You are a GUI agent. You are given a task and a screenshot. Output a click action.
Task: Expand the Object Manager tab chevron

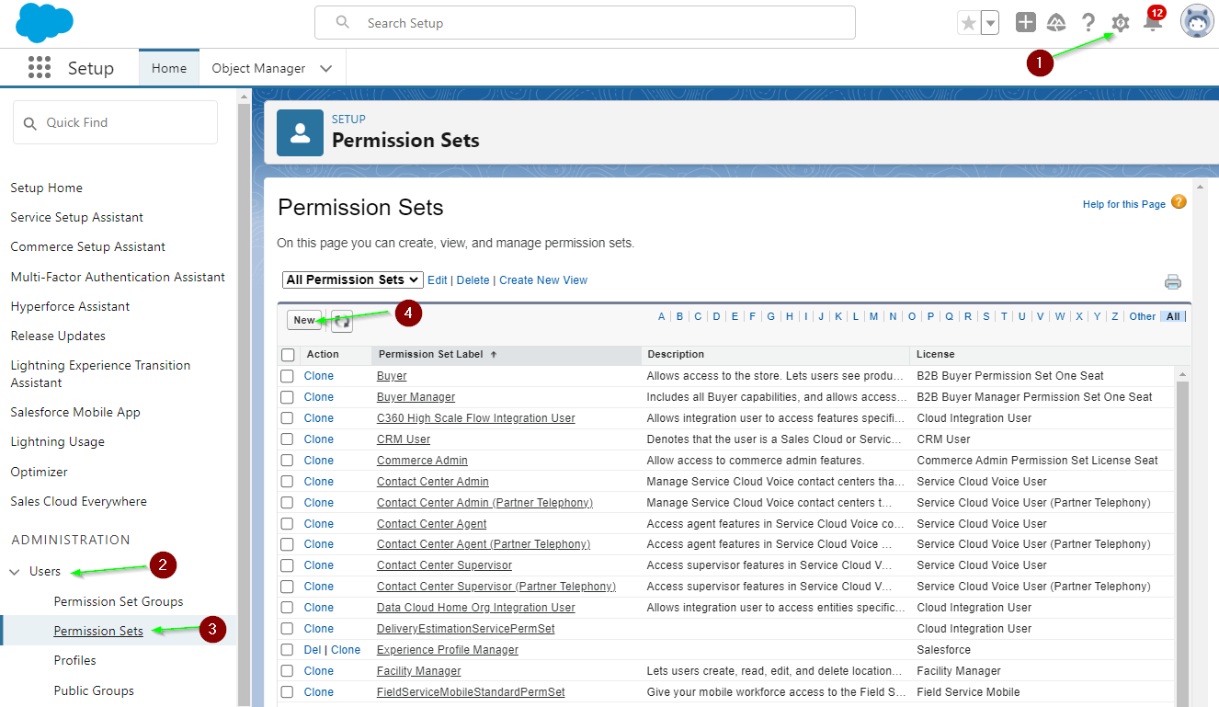325,68
